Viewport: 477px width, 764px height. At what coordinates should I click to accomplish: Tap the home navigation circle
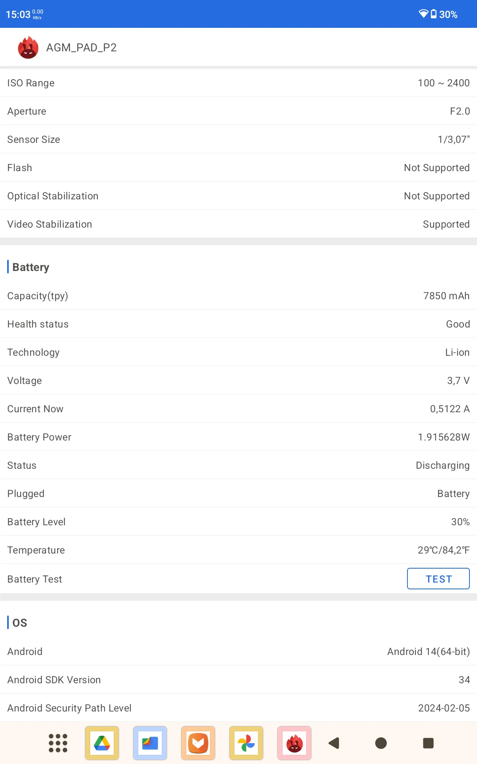(x=381, y=743)
